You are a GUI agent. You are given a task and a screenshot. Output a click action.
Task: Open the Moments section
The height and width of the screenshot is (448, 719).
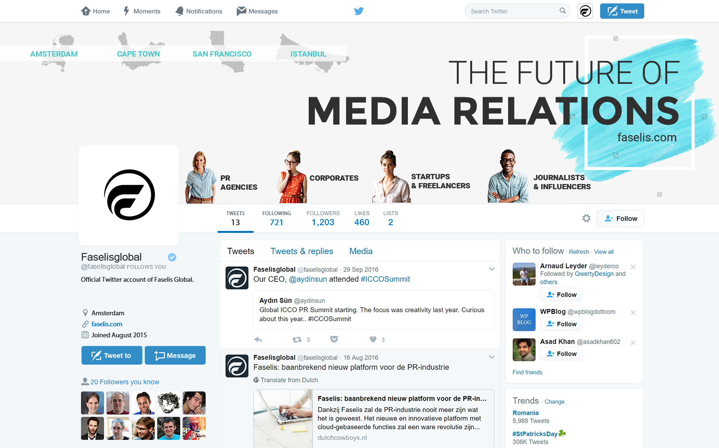(142, 11)
